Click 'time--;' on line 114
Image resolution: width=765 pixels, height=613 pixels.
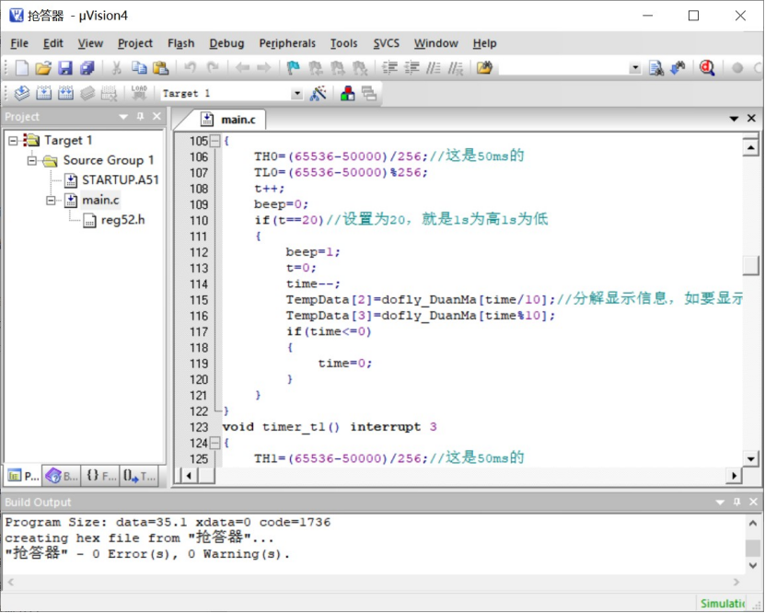(313, 283)
